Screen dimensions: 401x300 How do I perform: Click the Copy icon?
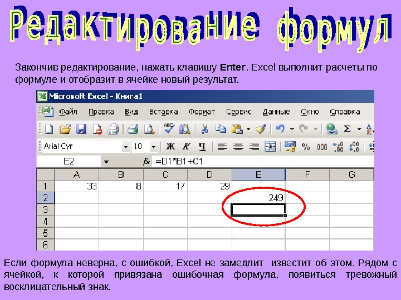pyautogui.click(x=221, y=129)
